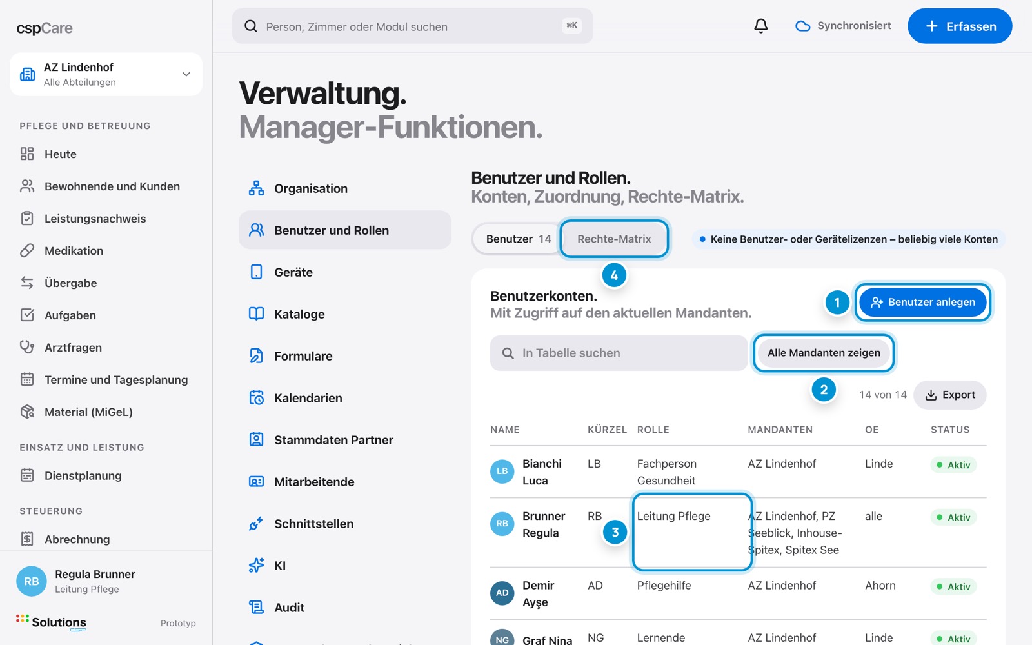Open Kataloge section
Image resolution: width=1032 pixels, height=645 pixels.
[345, 314]
